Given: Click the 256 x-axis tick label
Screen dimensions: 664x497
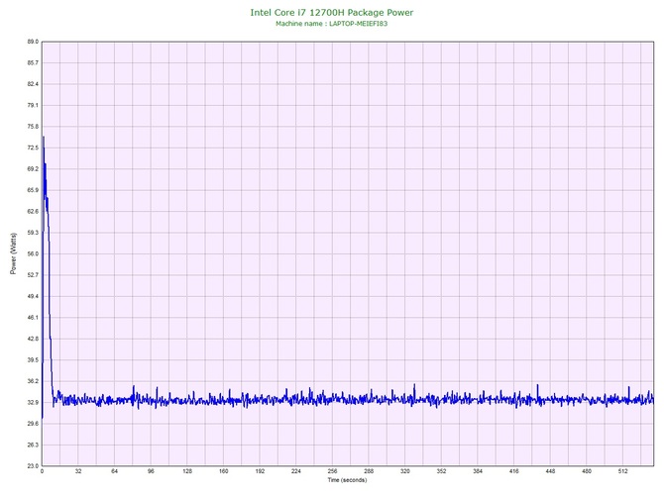Looking at the screenshot, I should pyautogui.click(x=332, y=471).
